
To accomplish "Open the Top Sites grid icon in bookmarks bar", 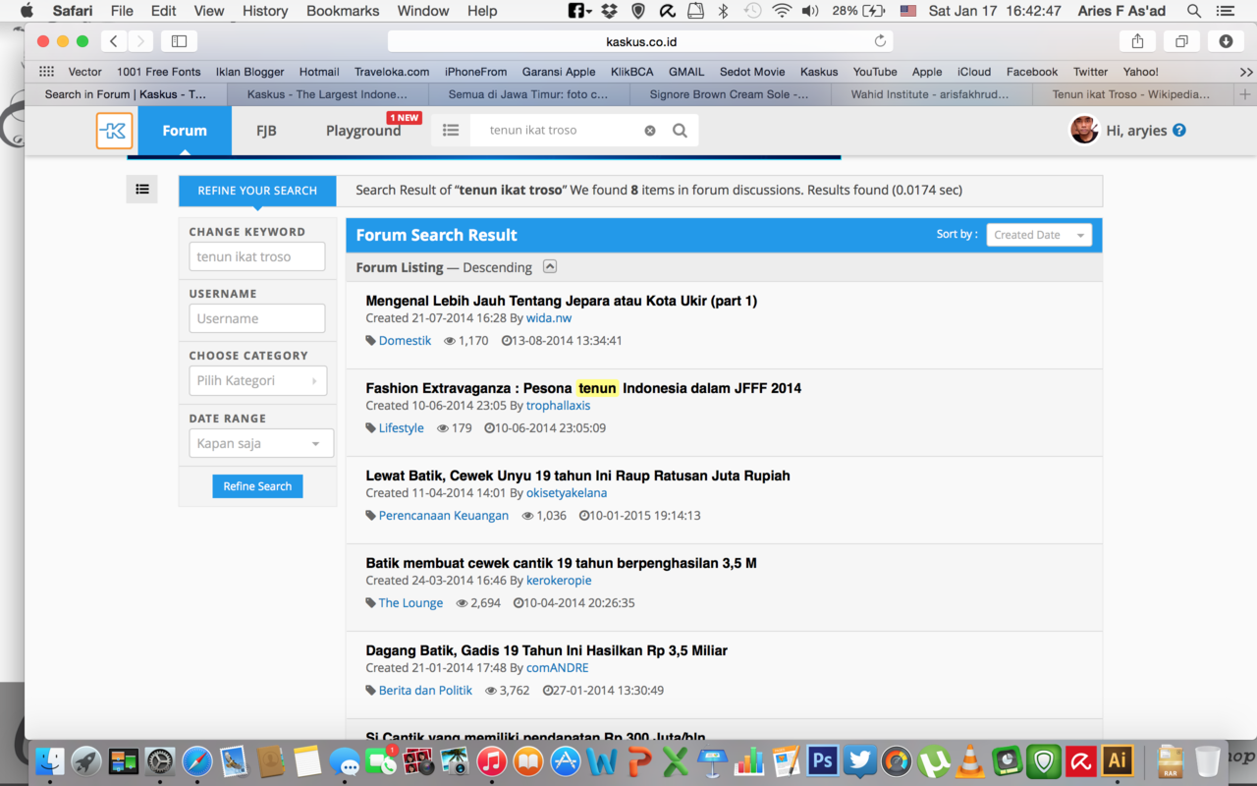I will (46, 72).
